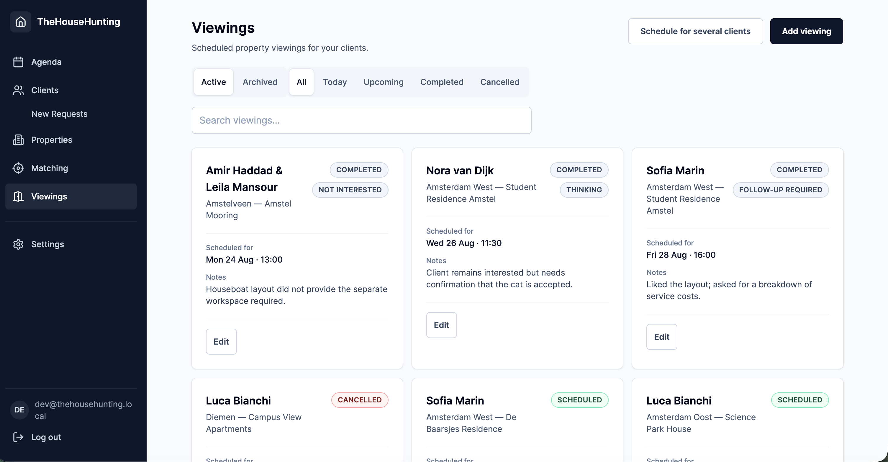888x462 pixels.
Task: Filter viewings by Today
Action: (x=335, y=82)
